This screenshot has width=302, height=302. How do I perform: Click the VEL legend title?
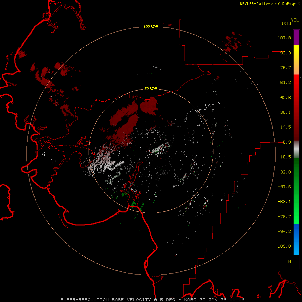coord(295,20)
